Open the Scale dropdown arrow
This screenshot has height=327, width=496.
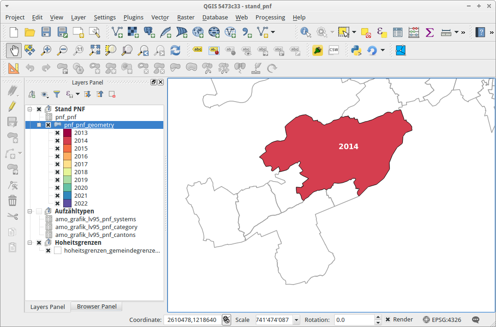click(x=296, y=320)
